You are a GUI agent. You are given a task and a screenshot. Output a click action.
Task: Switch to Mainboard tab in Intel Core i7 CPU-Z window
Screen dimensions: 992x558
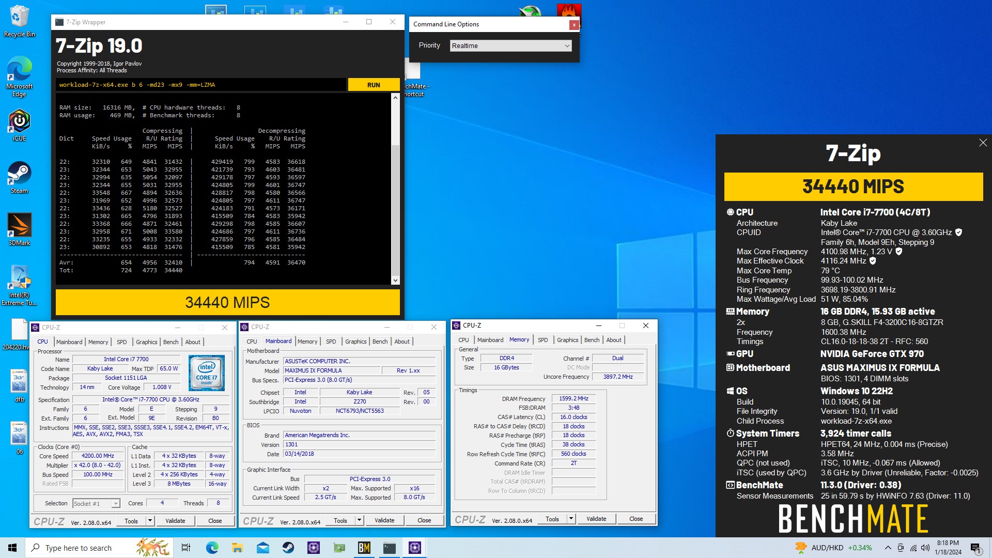pyautogui.click(x=69, y=342)
